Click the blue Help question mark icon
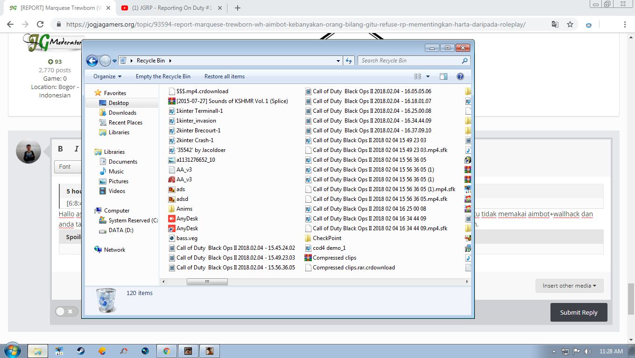The height and width of the screenshot is (358, 635). pyautogui.click(x=460, y=76)
